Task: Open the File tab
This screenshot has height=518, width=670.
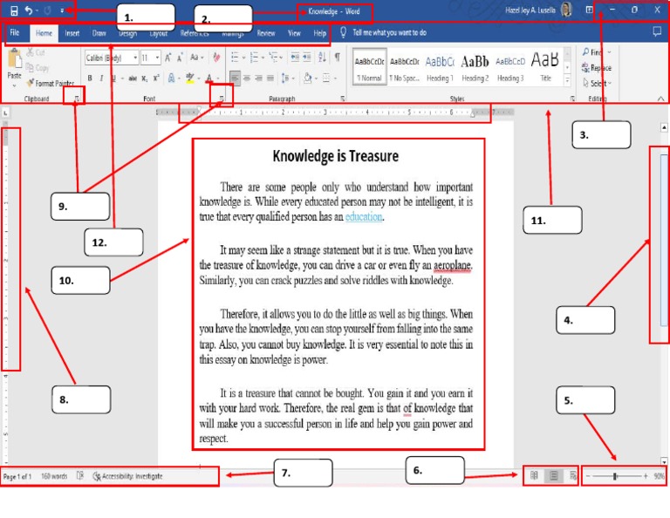Action: coord(15,32)
